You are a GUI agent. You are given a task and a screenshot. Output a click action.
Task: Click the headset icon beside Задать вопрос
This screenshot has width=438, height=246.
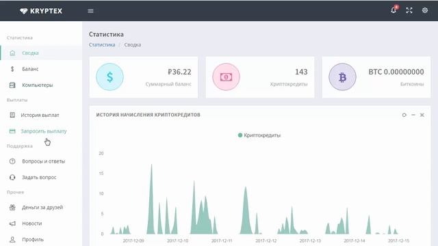(x=12, y=178)
